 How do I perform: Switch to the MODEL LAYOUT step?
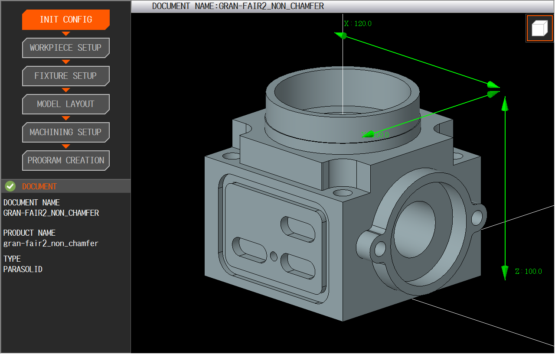tap(66, 104)
